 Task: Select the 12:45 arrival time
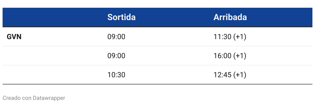pyautogui.click(x=222, y=75)
